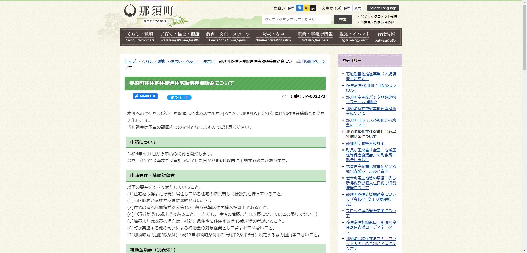Click the カテゴリー sidebar header

pos(370,61)
